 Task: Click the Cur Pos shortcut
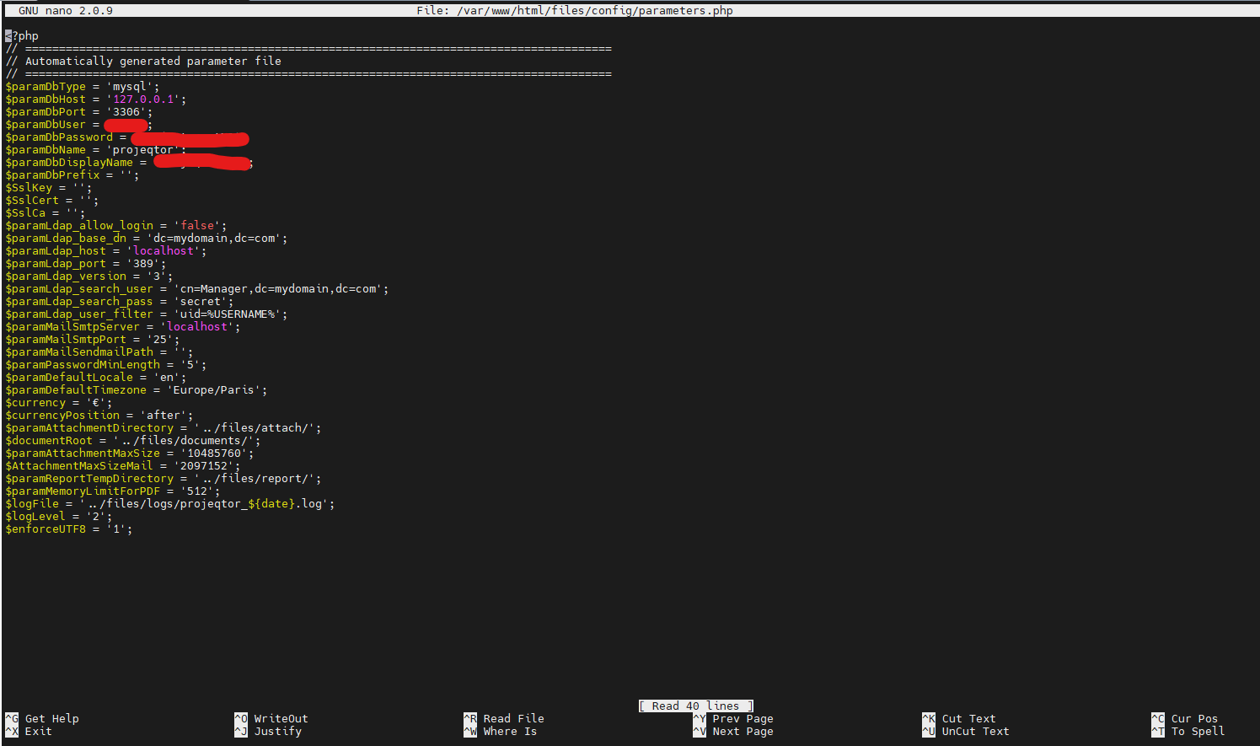click(1194, 719)
